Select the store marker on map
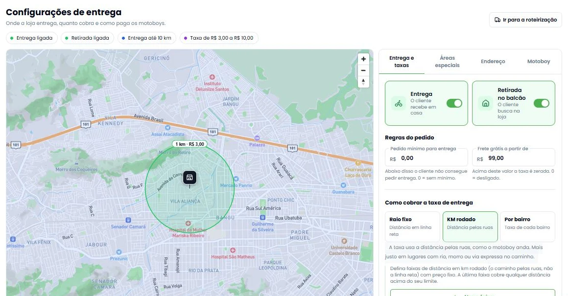 [189, 177]
